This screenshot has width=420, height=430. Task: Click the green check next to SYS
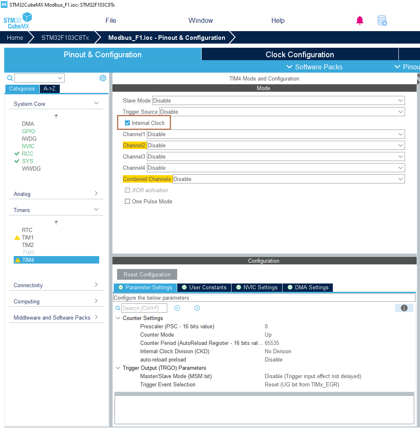point(17,161)
